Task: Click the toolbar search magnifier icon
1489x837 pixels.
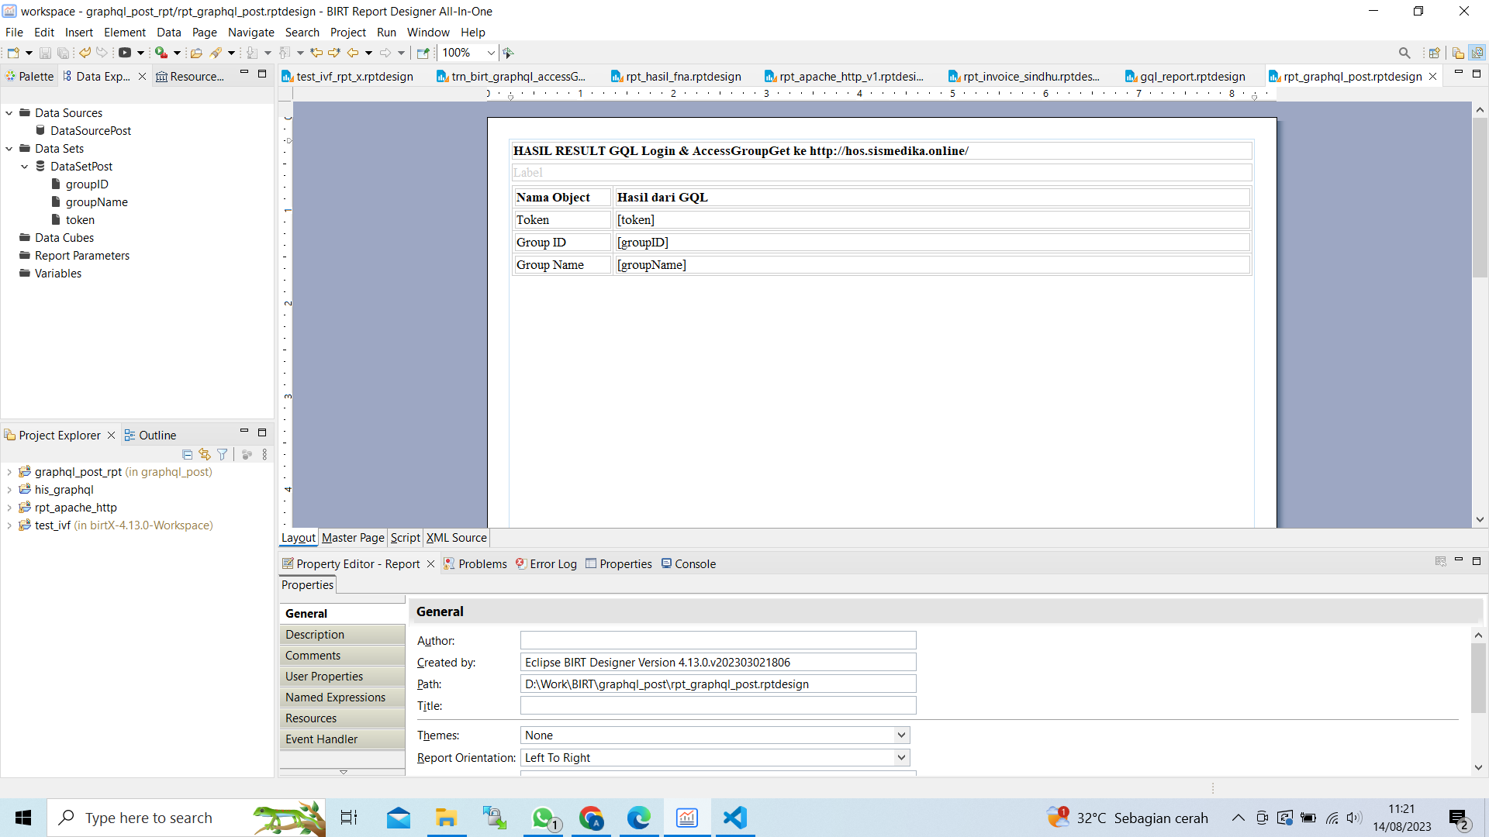Action: pyautogui.click(x=1404, y=53)
